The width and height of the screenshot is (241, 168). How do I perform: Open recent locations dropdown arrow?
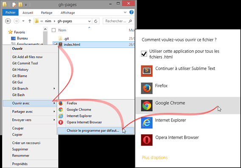coord(23,21)
